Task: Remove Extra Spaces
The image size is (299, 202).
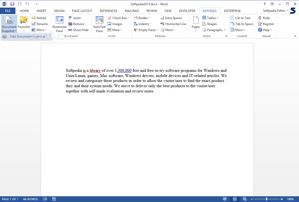Action: tap(171, 18)
